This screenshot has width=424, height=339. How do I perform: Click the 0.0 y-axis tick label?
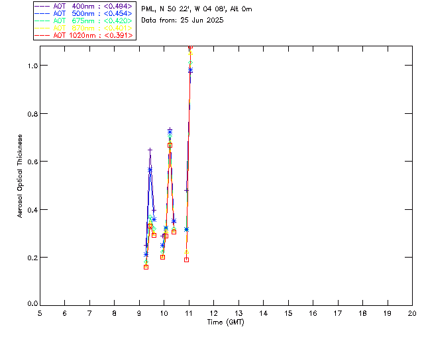click(x=32, y=304)
